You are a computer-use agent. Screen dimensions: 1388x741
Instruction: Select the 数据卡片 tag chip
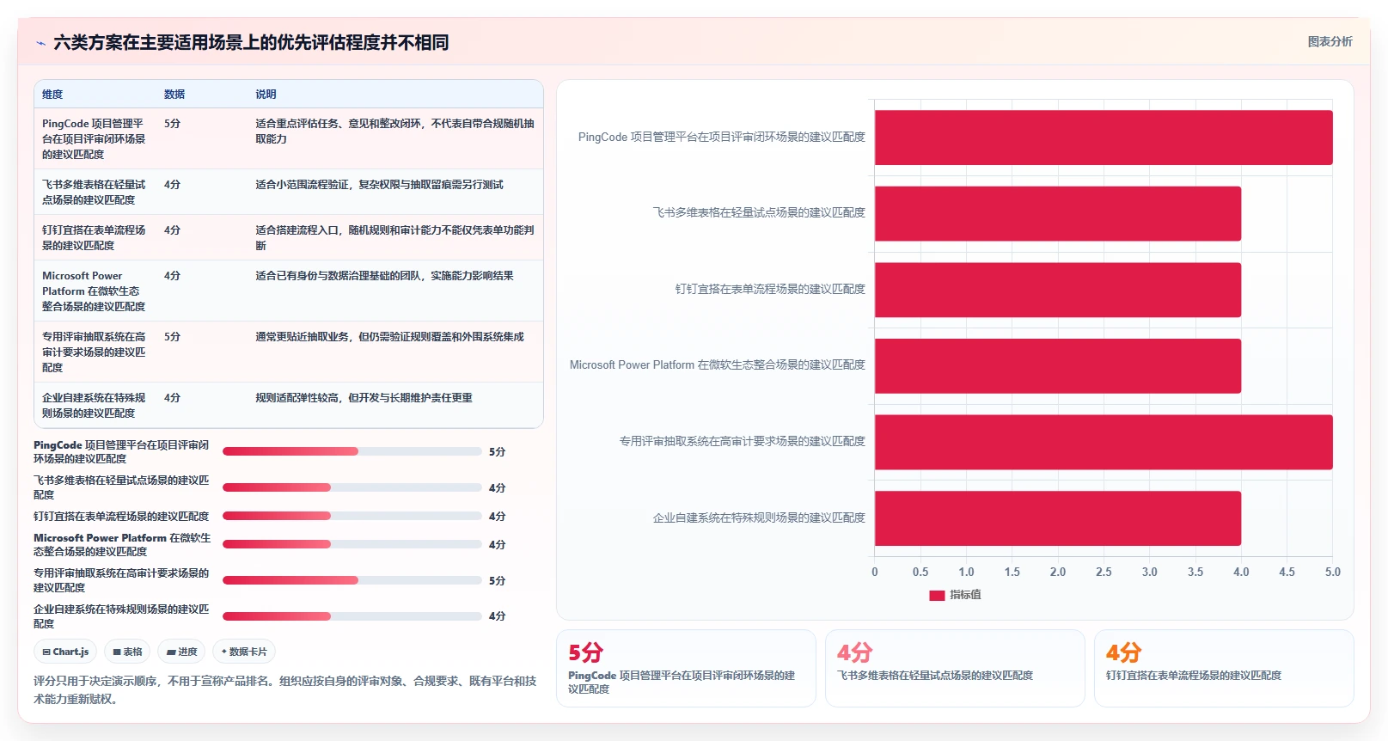244,652
